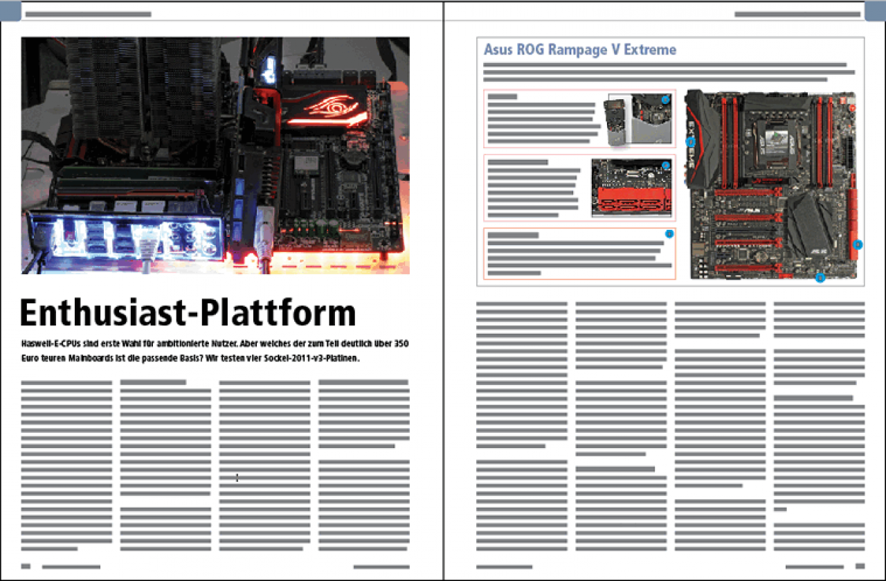Select the subtitle line starting "Euro teuren Mainboards"
This screenshot has width=886, height=581.
[x=191, y=359]
